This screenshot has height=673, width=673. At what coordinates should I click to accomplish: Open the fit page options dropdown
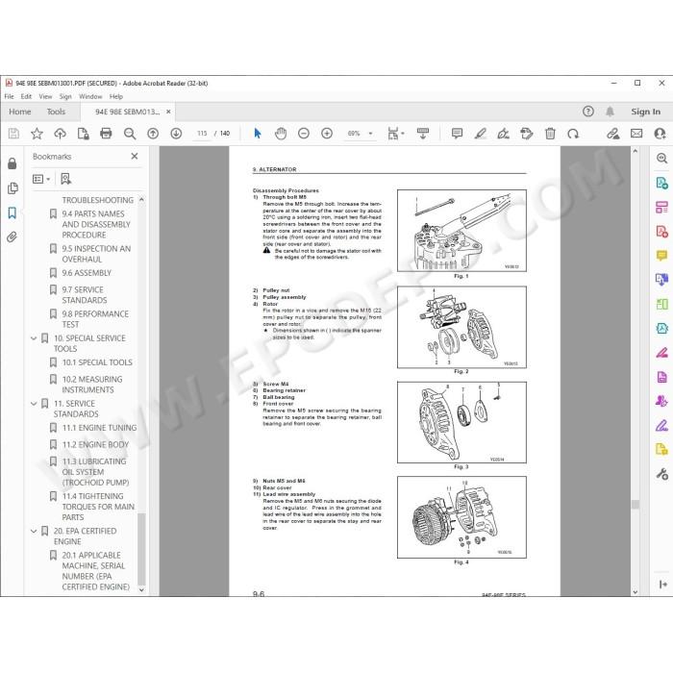pos(396,134)
